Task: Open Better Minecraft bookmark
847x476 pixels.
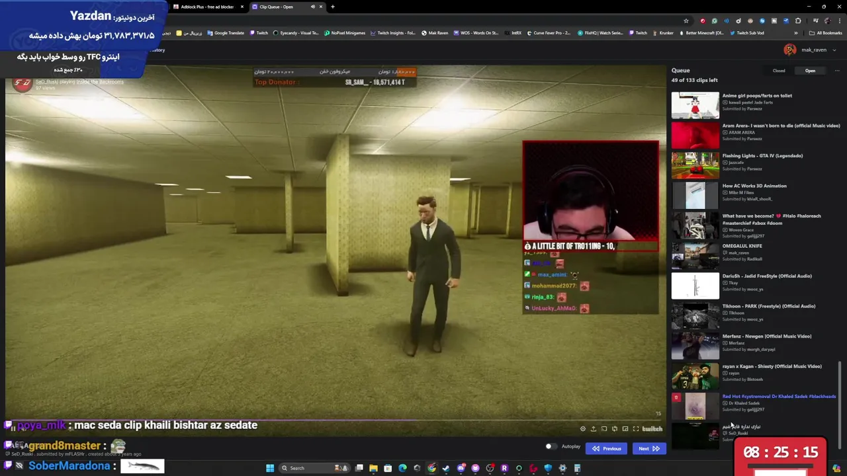Action: click(701, 32)
